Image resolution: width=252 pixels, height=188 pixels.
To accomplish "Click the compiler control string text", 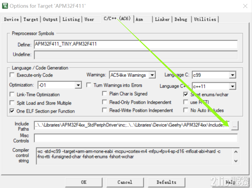I will coord(129,154).
